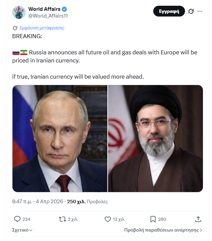Open the three-dot more options menu
Screen dimensions: 212x241
coord(200,11)
